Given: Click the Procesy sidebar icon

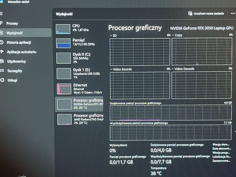Looking at the screenshot, I should pyautogui.click(x=1, y=23).
